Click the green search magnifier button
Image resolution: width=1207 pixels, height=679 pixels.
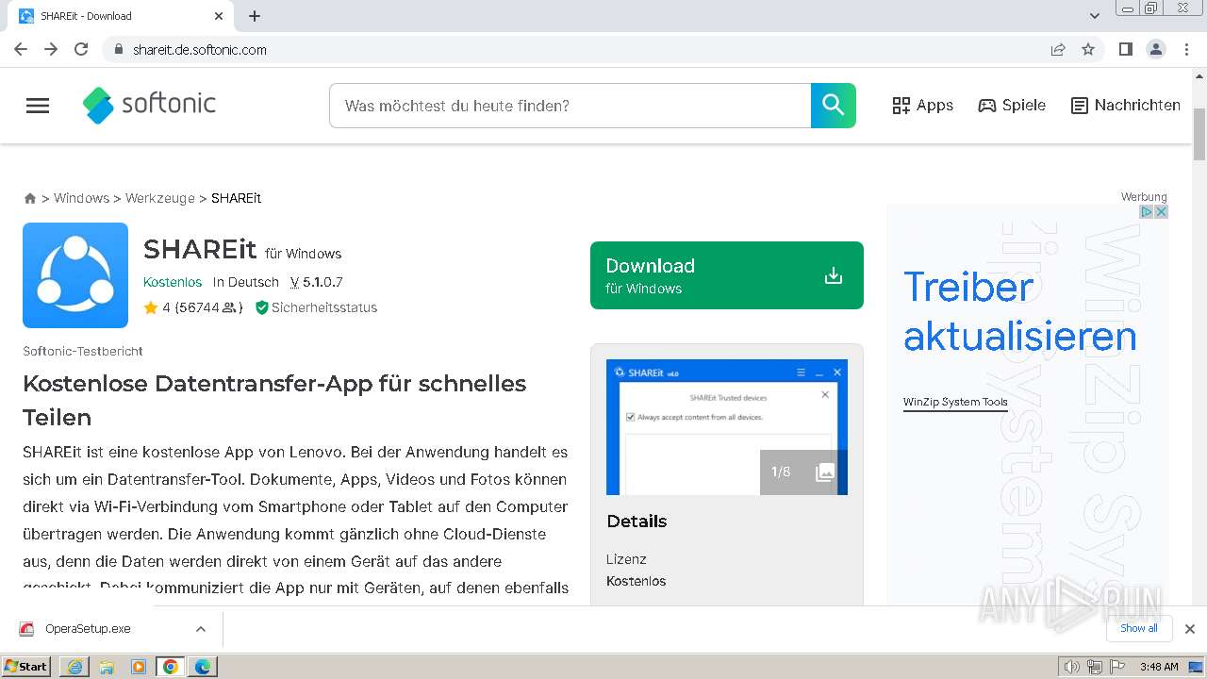click(834, 106)
